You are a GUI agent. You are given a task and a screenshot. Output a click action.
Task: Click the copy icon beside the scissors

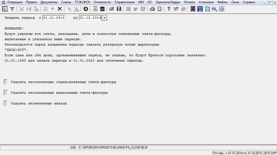pyautogui.click(x=29, y=9)
